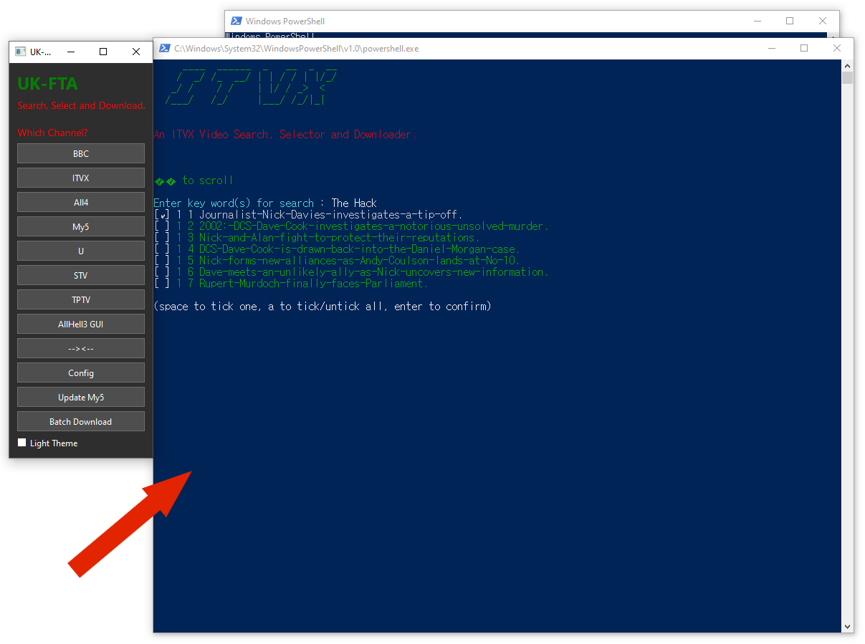The height and width of the screenshot is (644, 865).
Task: Tick episode 1 4 Daniel-Morgan-case checkbox
Action: pos(162,249)
